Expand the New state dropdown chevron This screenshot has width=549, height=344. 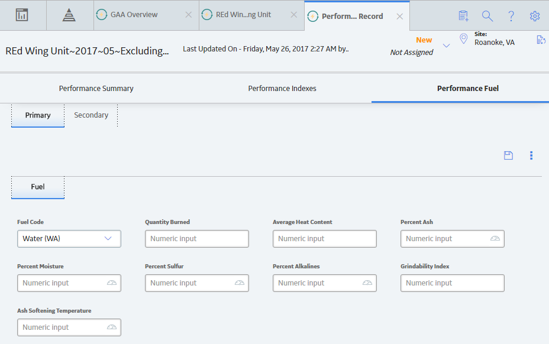pyautogui.click(x=447, y=46)
